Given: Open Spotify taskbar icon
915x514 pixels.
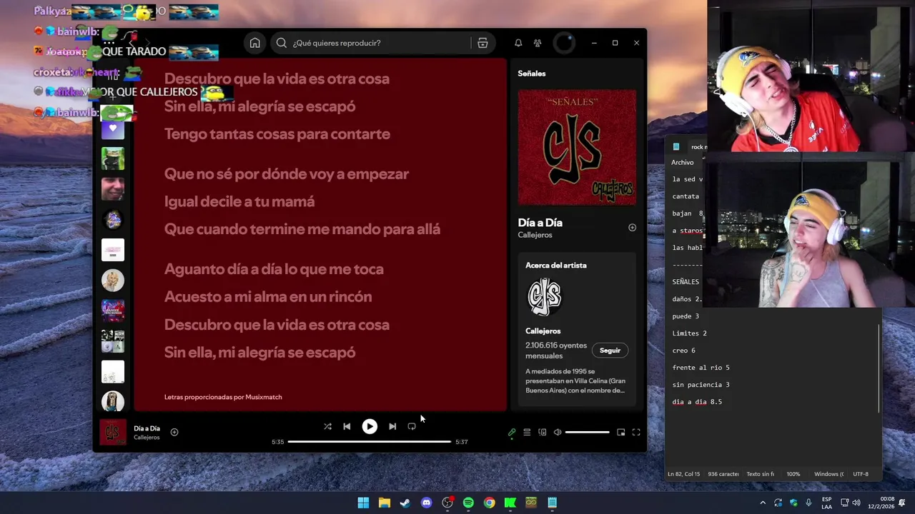Looking at the screenshot, I should 468,503.
